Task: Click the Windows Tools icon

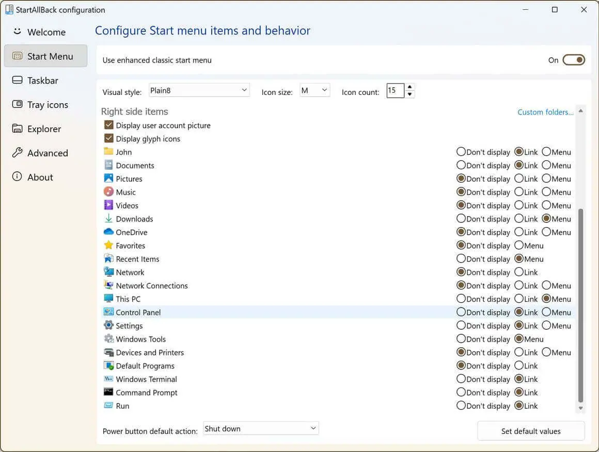Action: [x=108, y=338]
